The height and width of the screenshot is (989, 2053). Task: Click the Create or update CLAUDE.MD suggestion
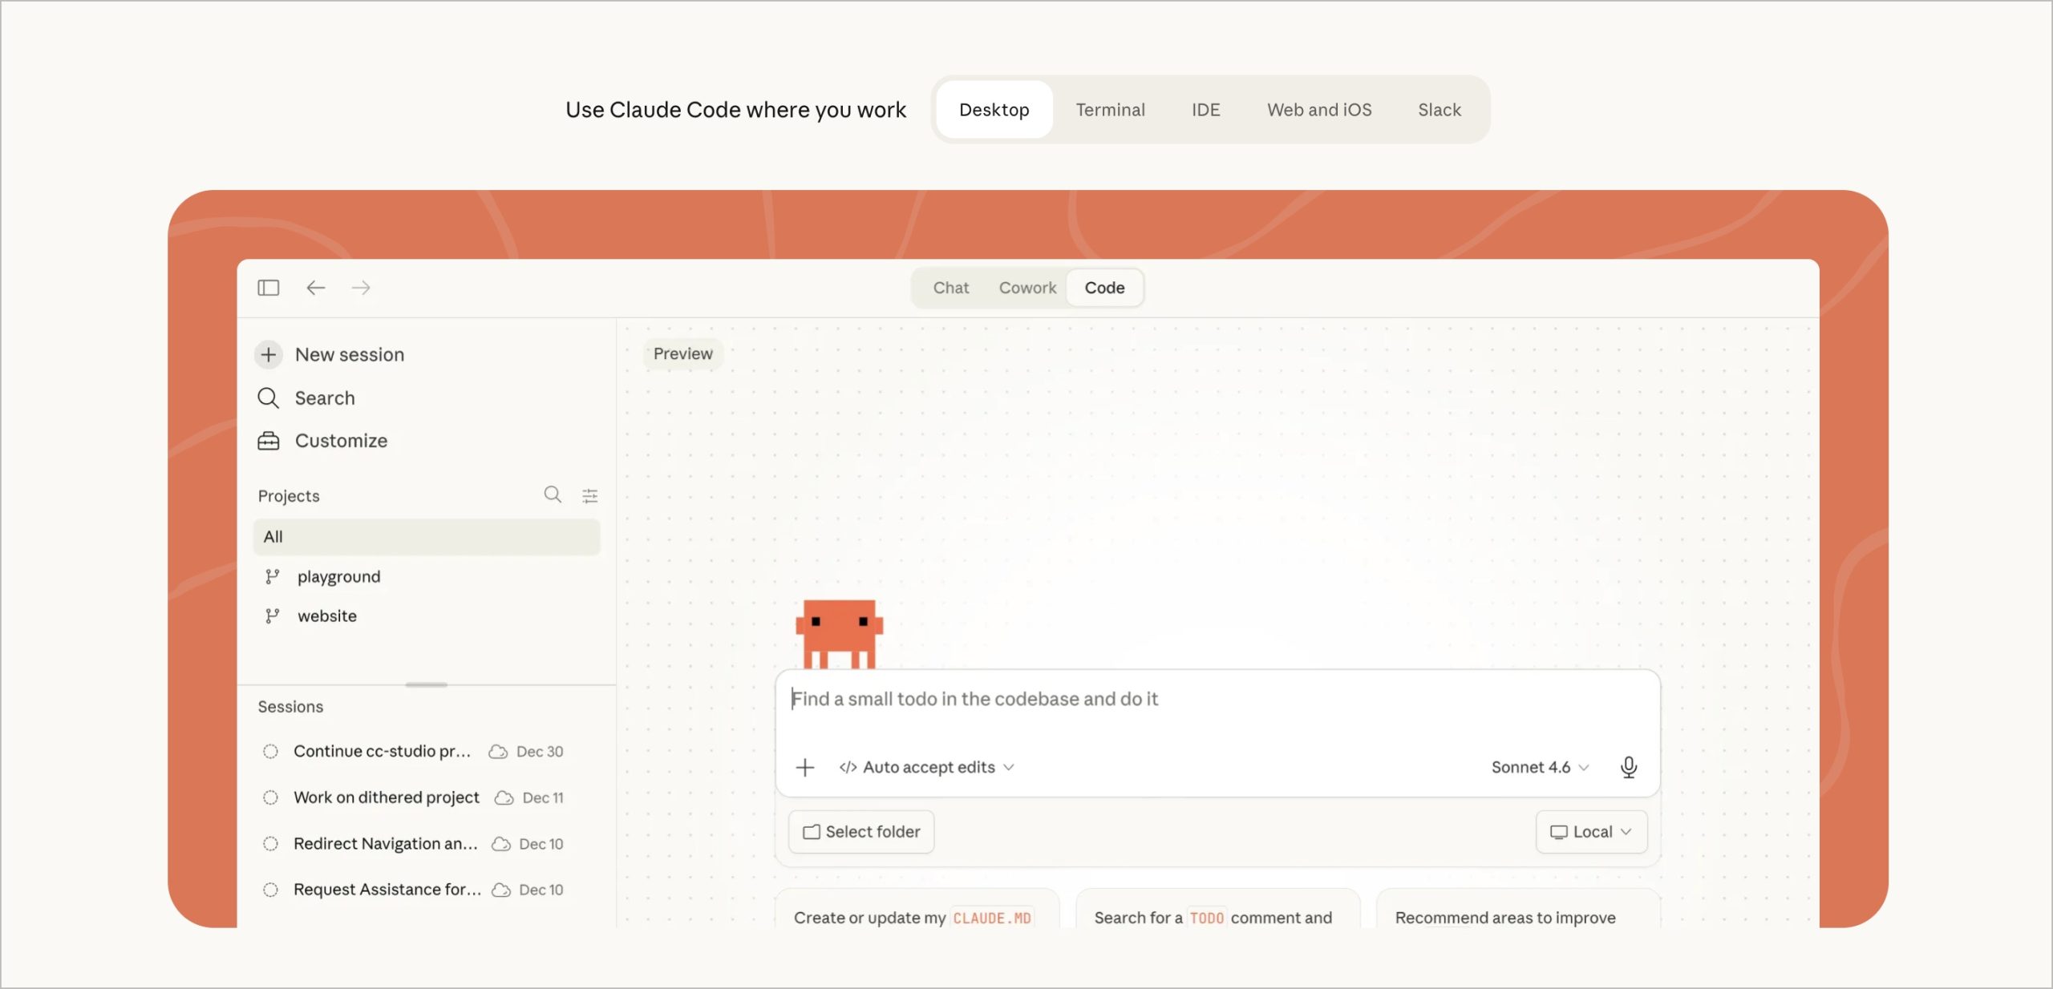tap(917, 910)
